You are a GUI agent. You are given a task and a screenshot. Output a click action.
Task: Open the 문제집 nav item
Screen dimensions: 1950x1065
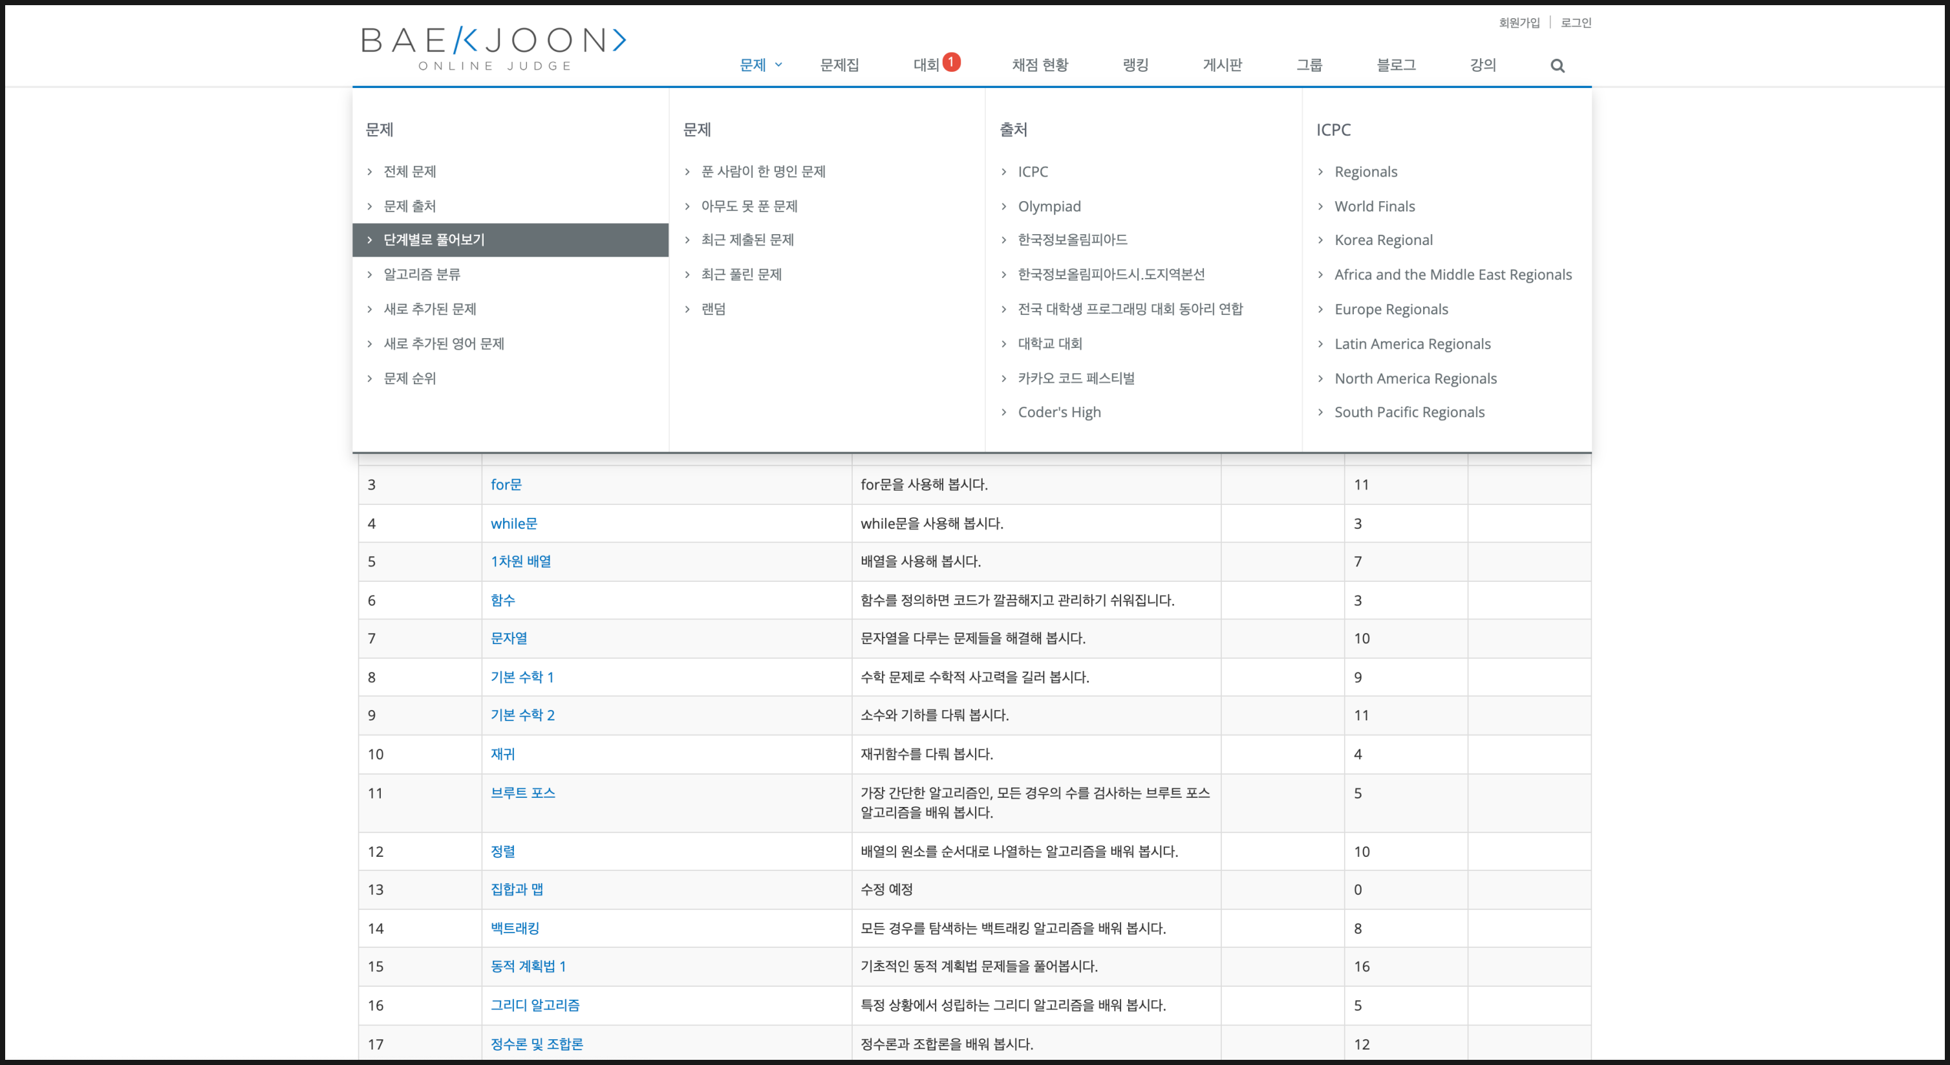pos(839,65)
